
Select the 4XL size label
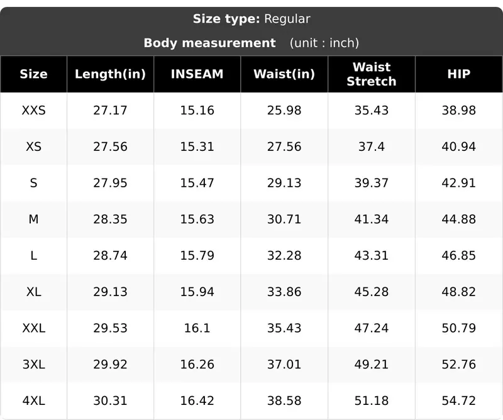34,401
